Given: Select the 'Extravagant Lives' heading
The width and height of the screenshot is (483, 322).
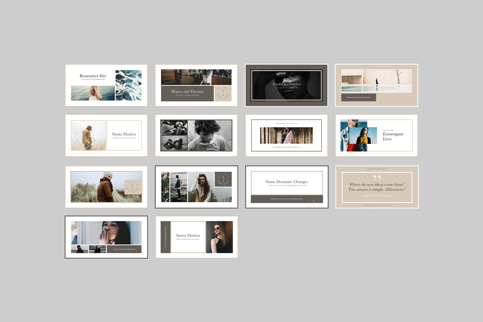Looking at the screenshot, I should [393, 136].
